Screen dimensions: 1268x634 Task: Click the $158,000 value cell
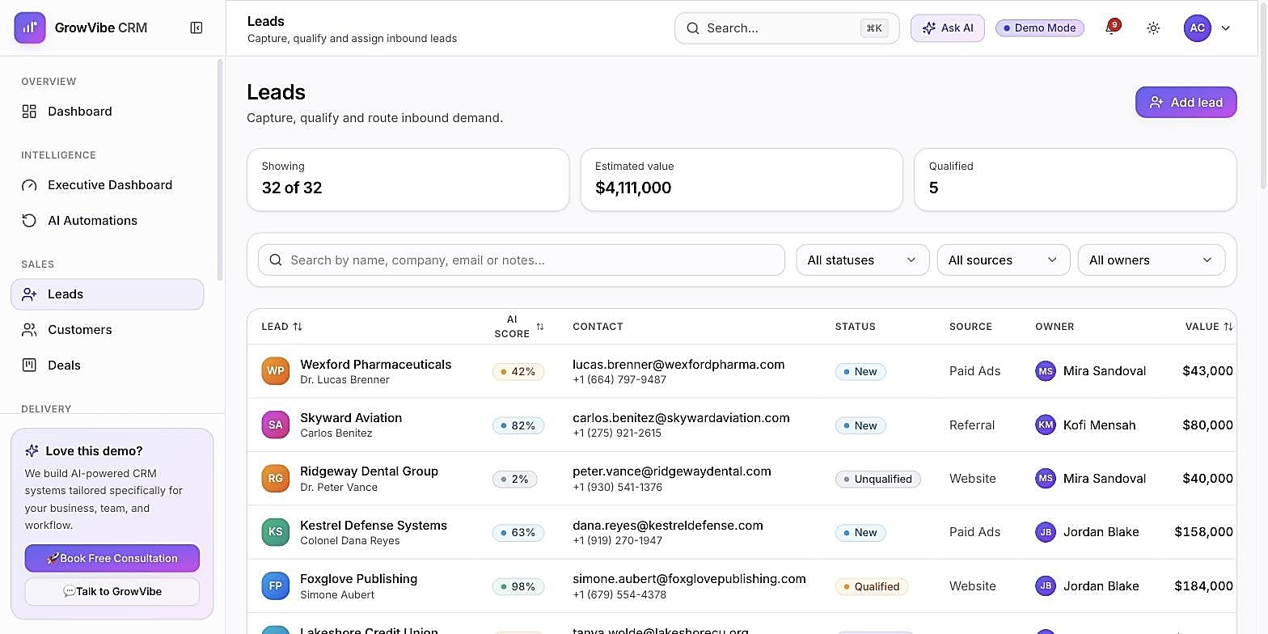[x=1203, y=532]
